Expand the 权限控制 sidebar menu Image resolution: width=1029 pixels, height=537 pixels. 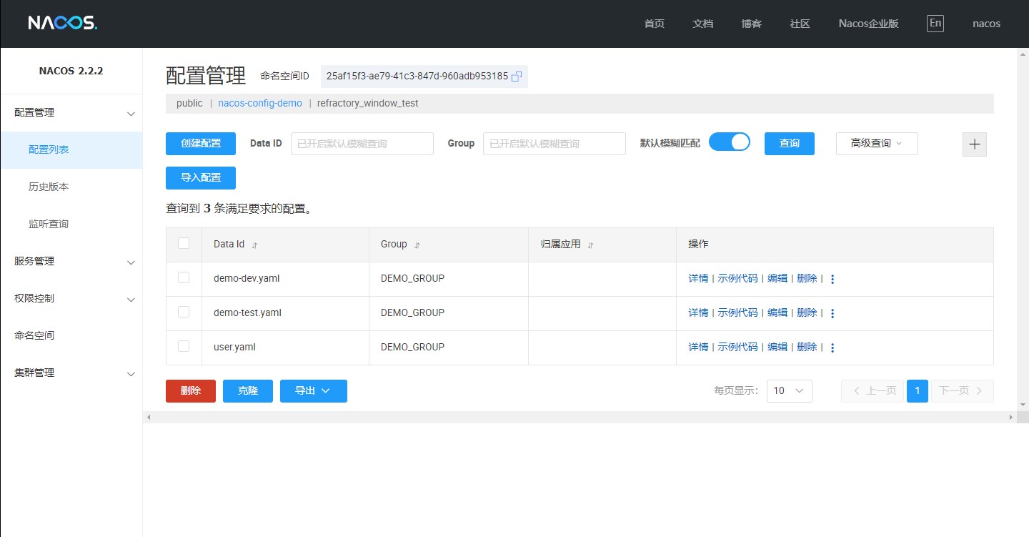pyautogui.click(x=71, y=299)
